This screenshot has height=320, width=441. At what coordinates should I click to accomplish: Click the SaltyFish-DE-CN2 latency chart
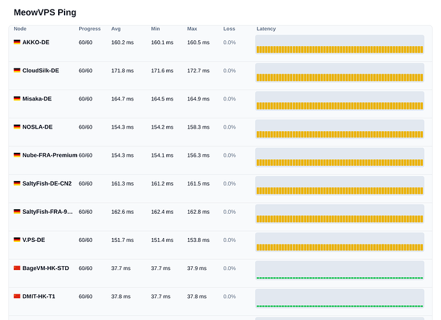pyautogui.click(x=340, y=186)
